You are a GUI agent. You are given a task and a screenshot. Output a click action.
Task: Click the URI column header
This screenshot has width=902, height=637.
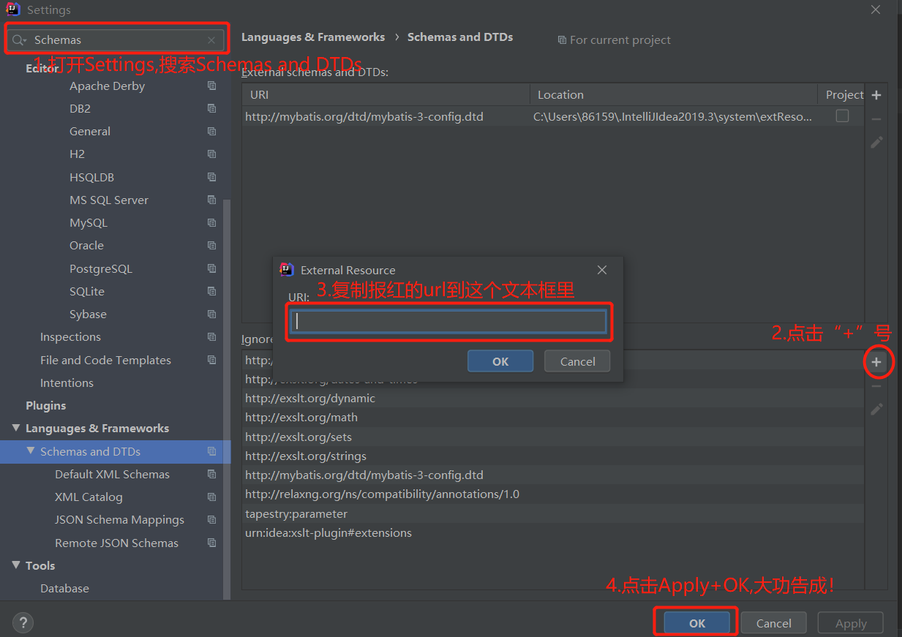[x=386, y=94]
